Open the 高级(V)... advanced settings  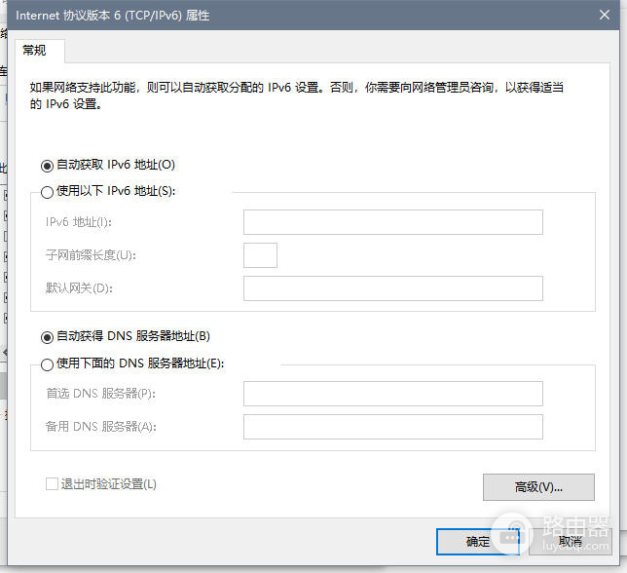tap(538, 487)
